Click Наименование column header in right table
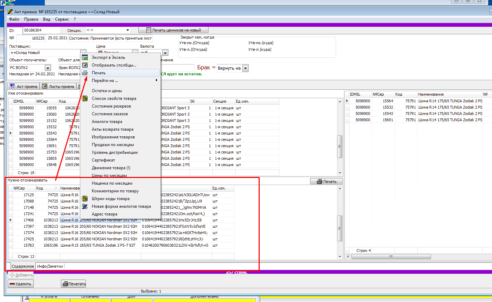The image size is (492, 302). click(449, 94)
